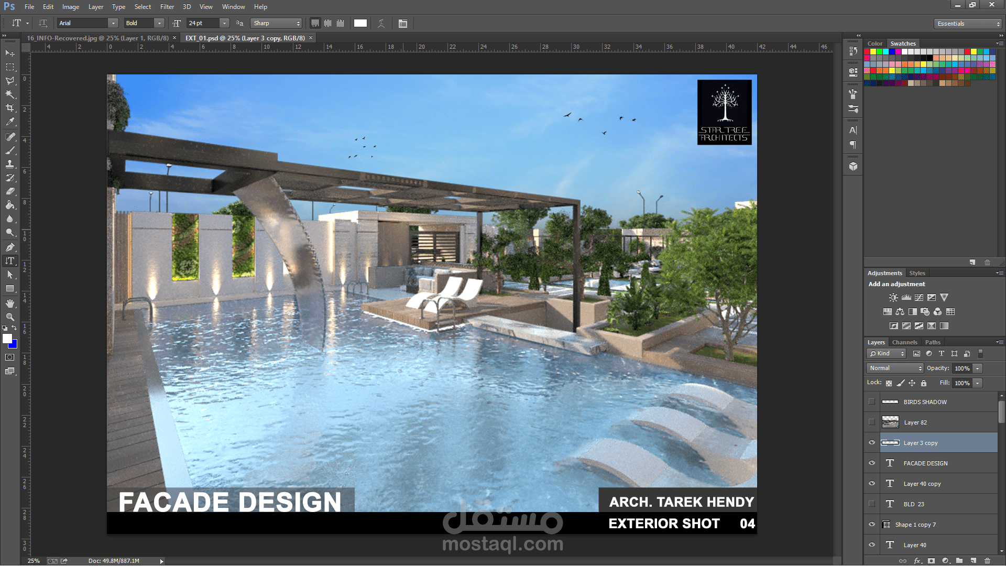Select the Zoom tool
Image resolution: width=1006 pixels, height=566 pixels.
click(x=10, y=317)
